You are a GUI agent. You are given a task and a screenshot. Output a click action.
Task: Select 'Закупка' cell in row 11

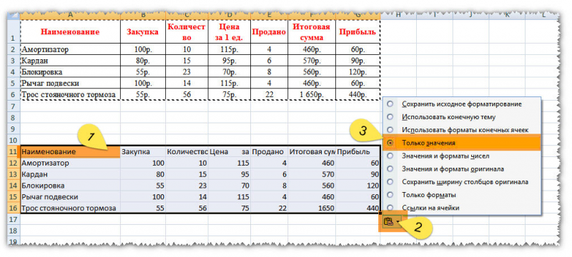pos(142,152)
